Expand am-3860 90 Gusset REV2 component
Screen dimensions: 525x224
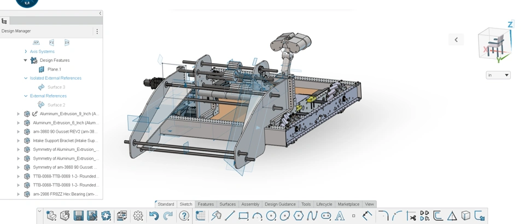pos(19,132)
